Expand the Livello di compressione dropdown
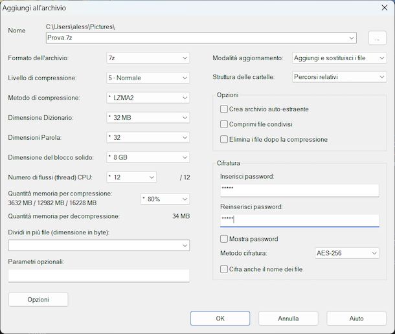The height and width of the screenshot is (334, 395). click(148, 78)
